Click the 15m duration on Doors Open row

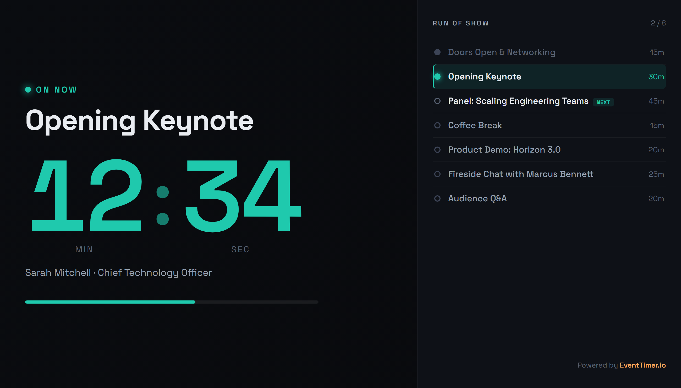[x=657, y=52]
